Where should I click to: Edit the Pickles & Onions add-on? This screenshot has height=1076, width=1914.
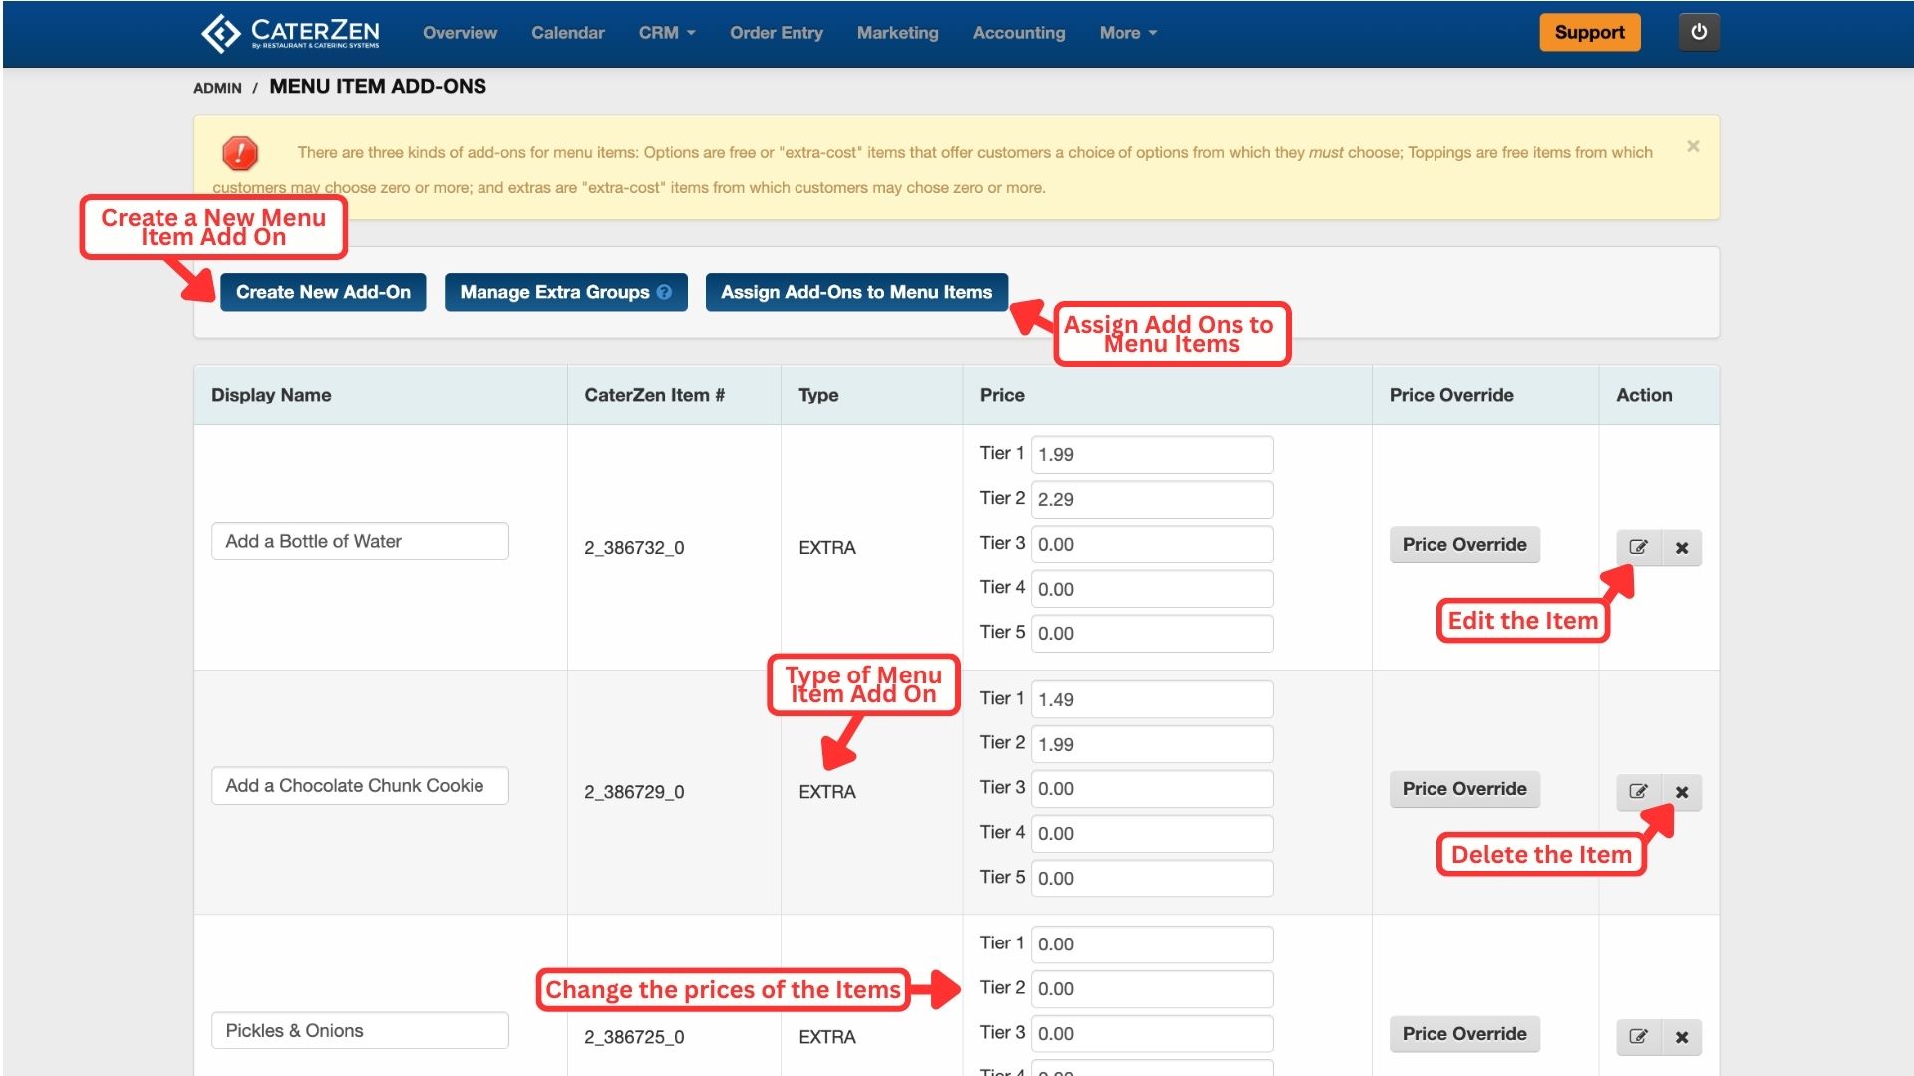[x=1638, y=1036]
